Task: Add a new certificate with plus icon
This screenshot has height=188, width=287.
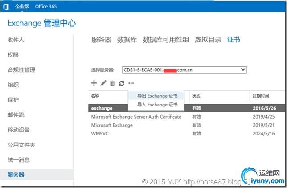Action: pyautogui.click(x=94, y=83)
